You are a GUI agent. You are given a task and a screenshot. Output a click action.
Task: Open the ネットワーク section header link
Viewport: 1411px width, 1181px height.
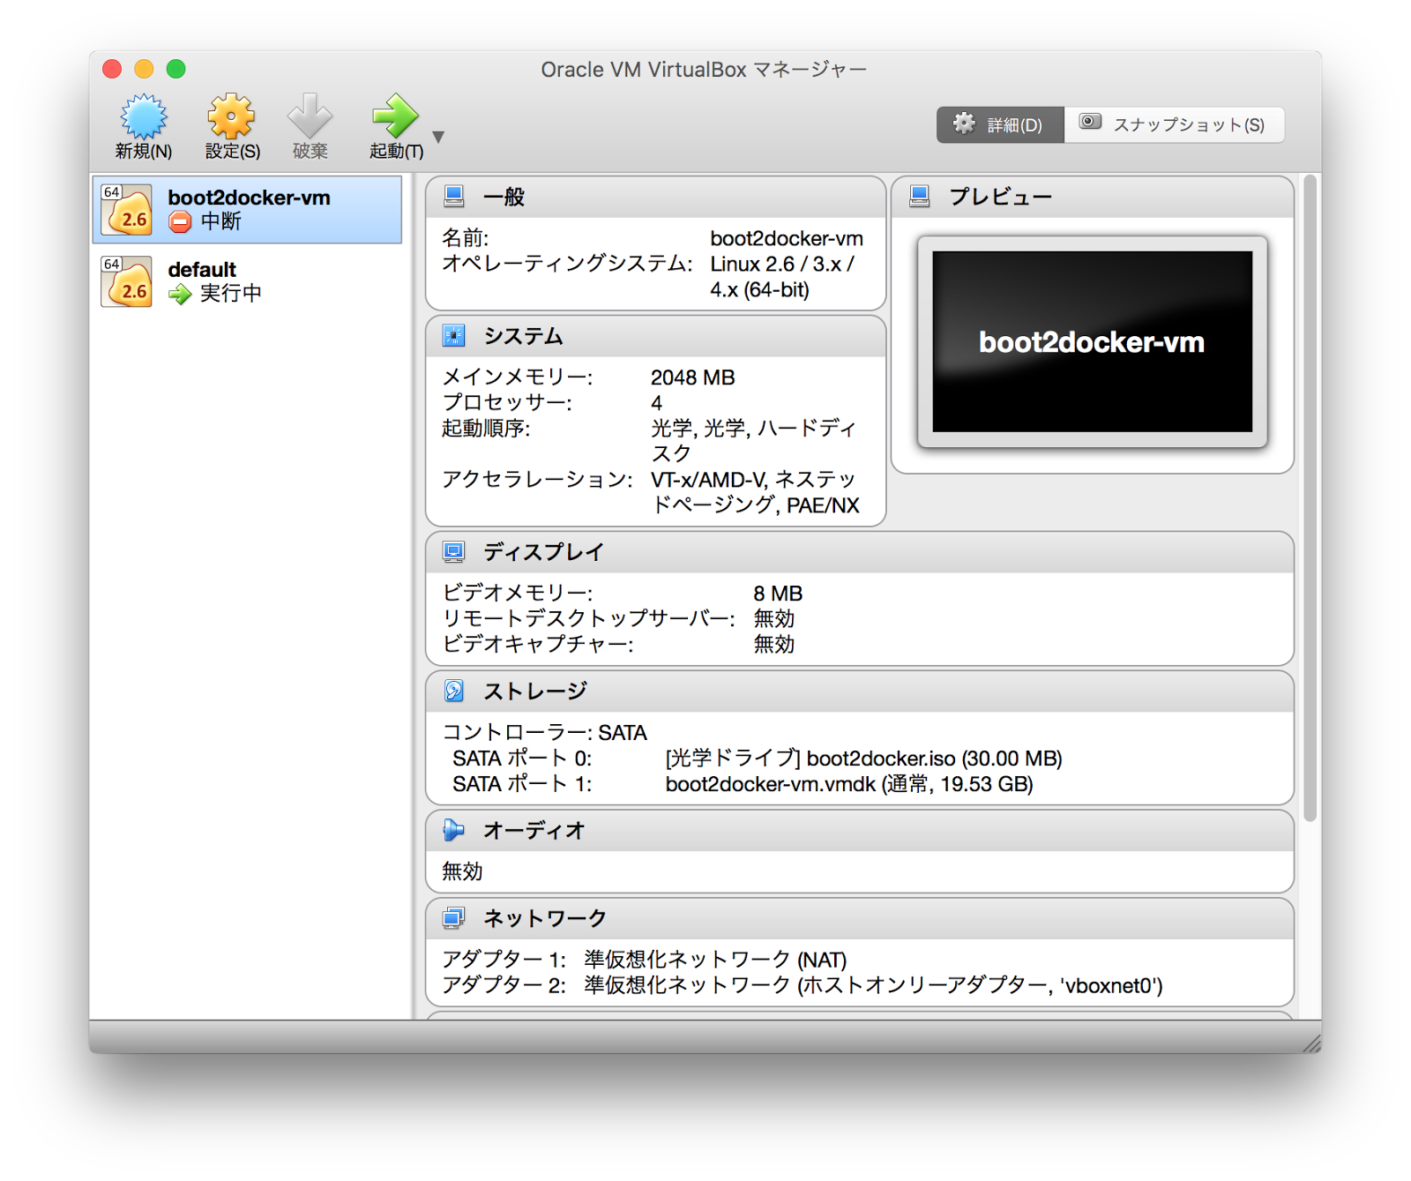point(545,919)
